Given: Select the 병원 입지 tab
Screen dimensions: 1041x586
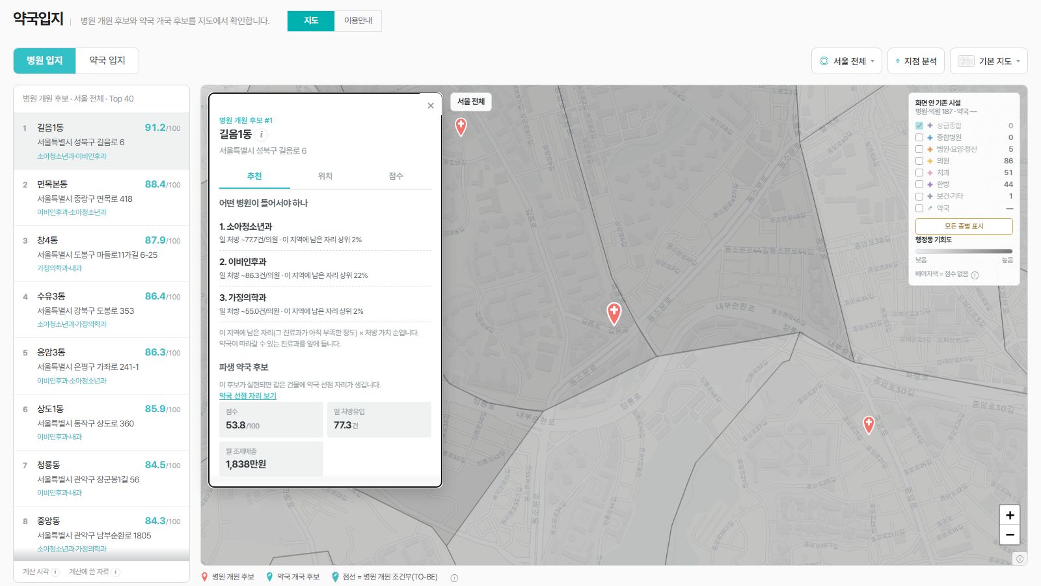Looking at the screenshot, I should tap(45, 61).
